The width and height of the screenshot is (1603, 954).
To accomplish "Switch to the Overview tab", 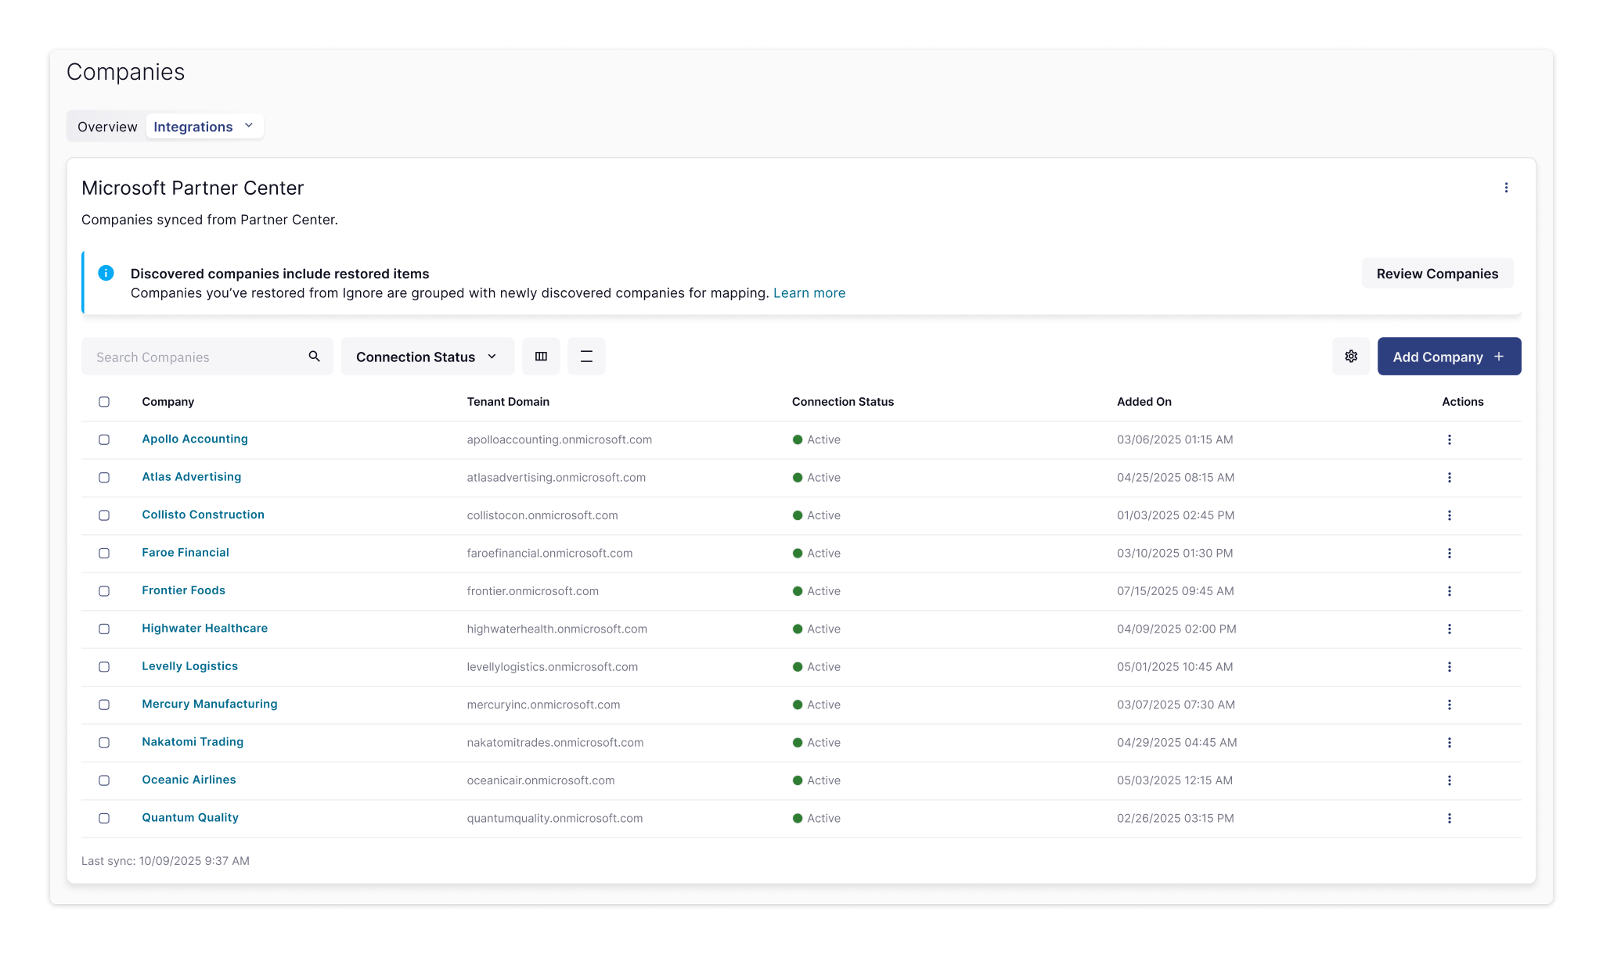I will 106,126.
